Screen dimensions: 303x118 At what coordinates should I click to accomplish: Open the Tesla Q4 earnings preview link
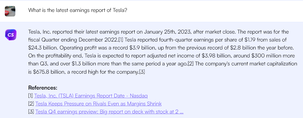[109, 112]
